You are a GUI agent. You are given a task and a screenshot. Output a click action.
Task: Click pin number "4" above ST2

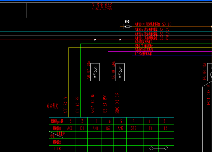[133, 121]
